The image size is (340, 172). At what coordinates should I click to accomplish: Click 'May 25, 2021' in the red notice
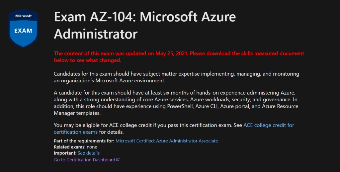click(172, 53)
